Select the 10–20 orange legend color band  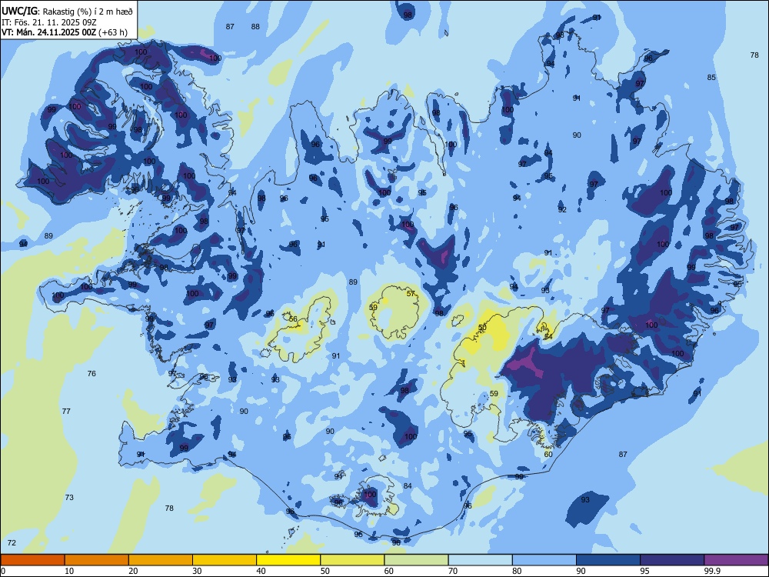(x=97, y=560)
